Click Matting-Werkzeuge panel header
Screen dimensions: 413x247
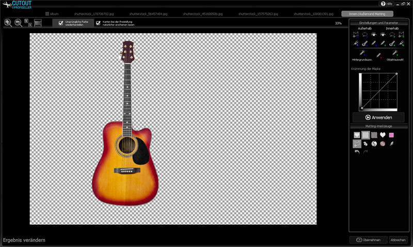click(x=378, y=126)
